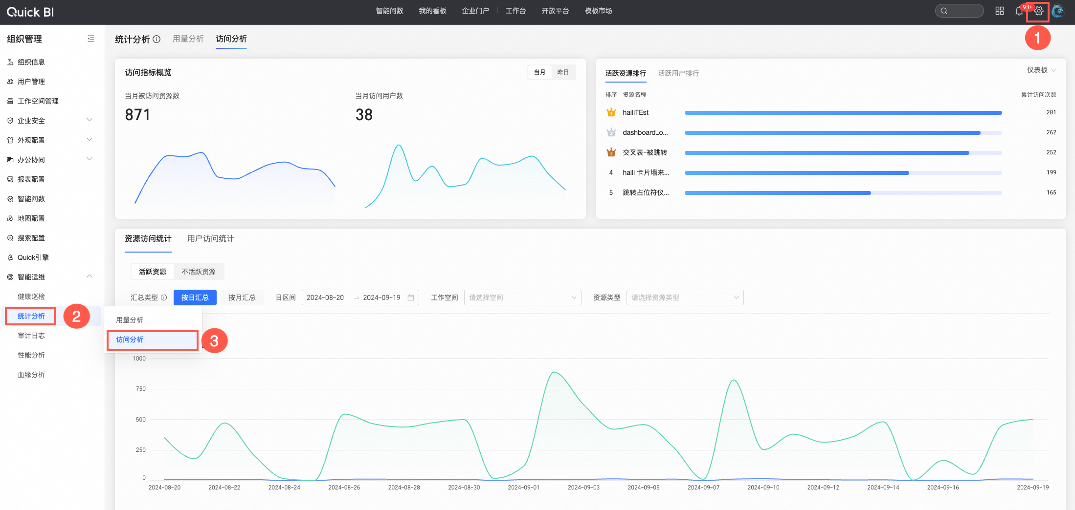Collapse sidebar using the menu fold icon
The image size is (1075, 510).
point(90,39)
